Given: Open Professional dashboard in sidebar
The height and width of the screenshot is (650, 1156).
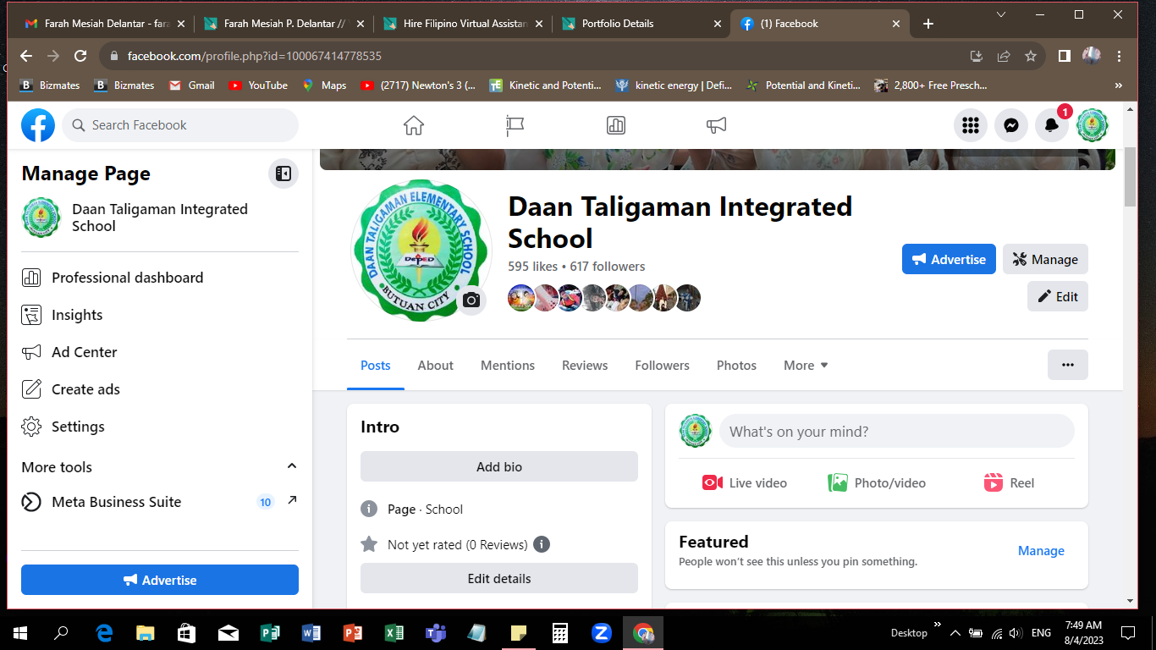Looking at the screenshot, I should [x=160, y=278].
